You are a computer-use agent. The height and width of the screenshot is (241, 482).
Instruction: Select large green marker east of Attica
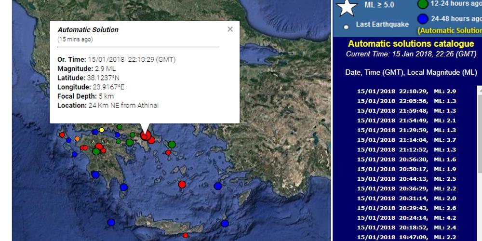click(172, 145)
